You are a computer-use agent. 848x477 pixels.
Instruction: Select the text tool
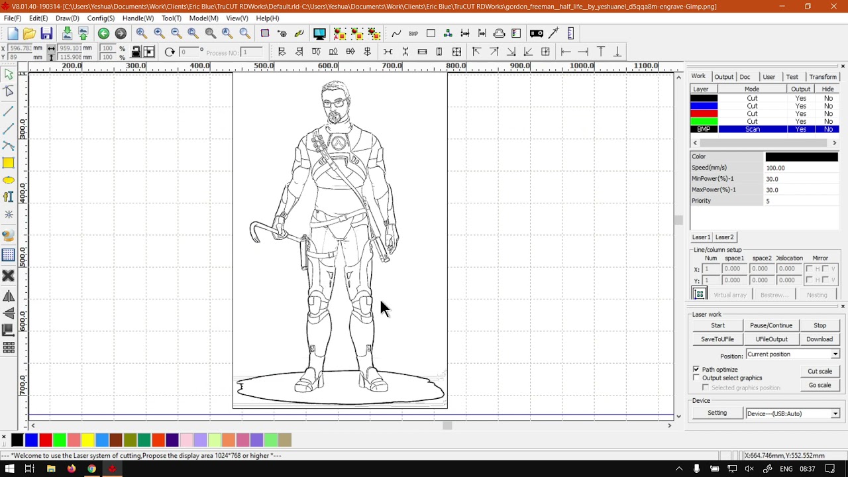pos(9,197)
